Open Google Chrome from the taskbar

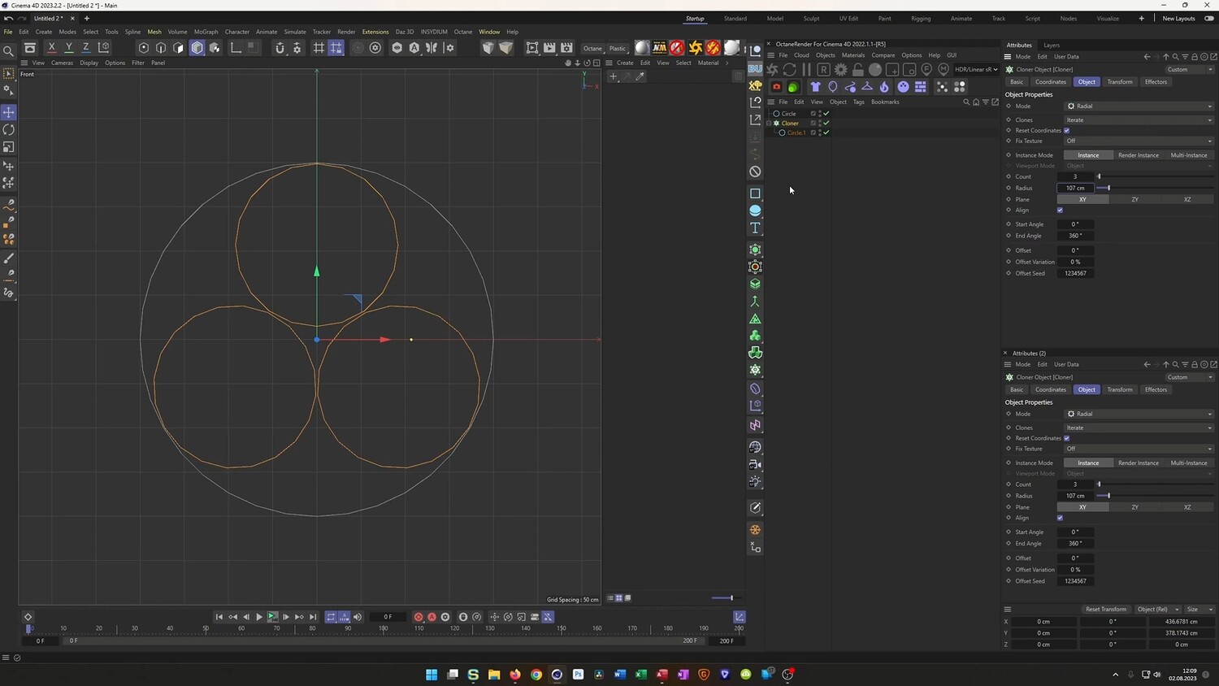pyautogui.click(x=536, y=674)
